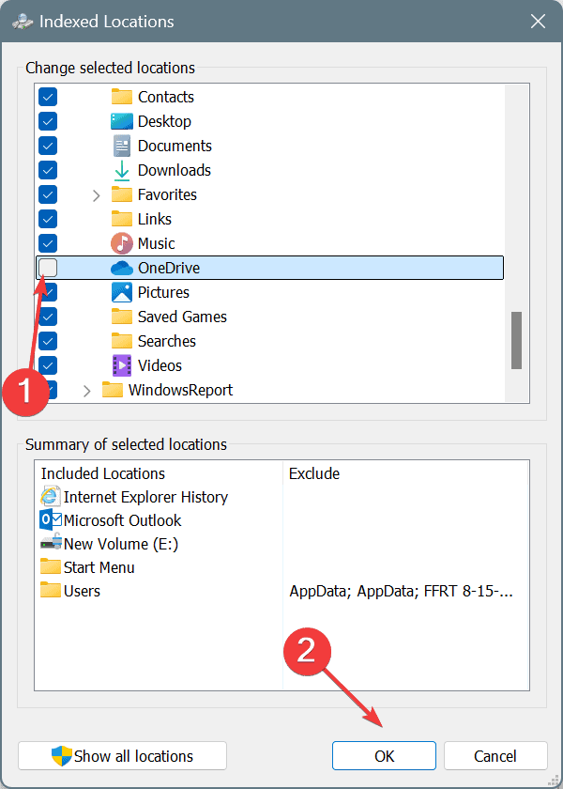Click the Show all locations button
This screenshot has width=563, height=789.
coord(122,756)
